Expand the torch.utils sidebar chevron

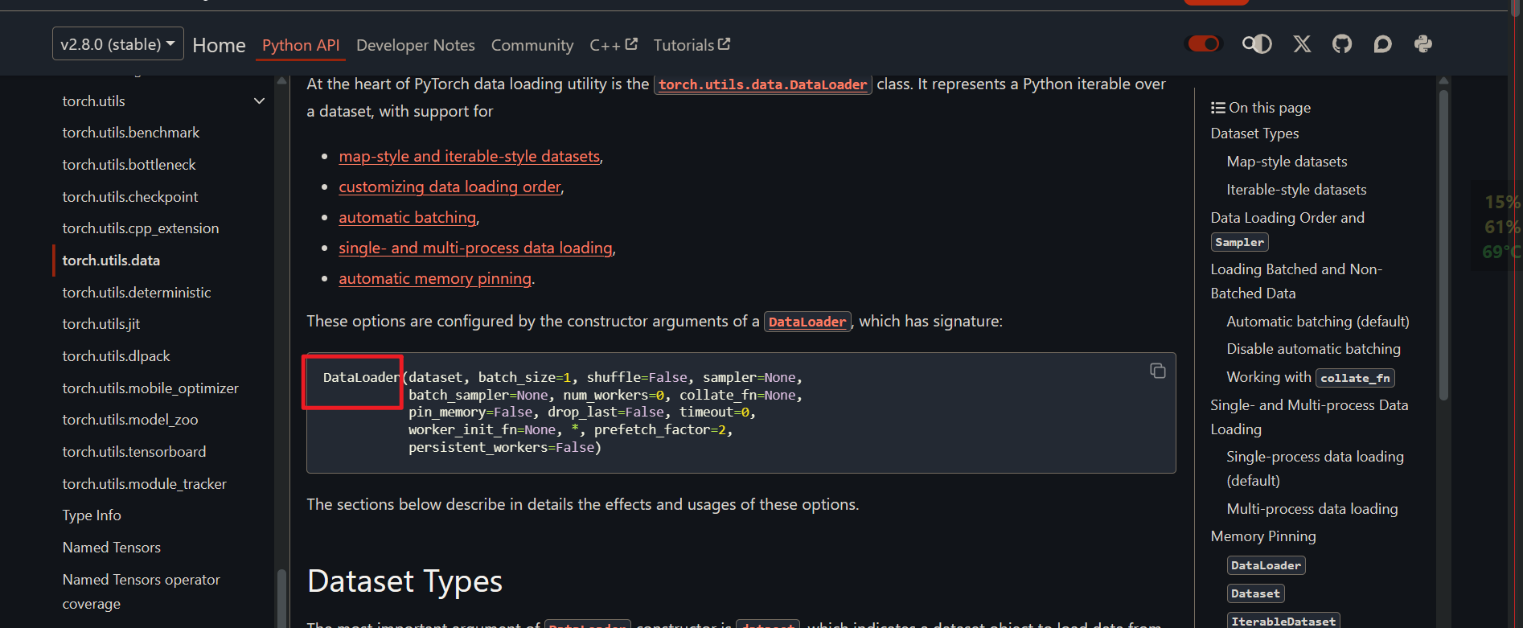click(259, 101)
